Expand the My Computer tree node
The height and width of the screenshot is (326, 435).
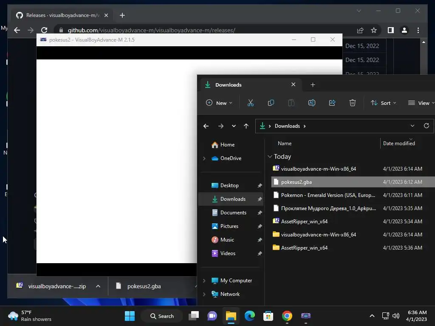[204, 281]
